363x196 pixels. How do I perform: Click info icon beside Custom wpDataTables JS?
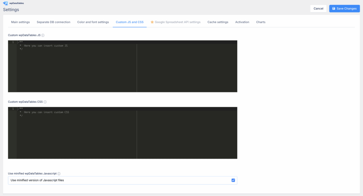(43, 35)
